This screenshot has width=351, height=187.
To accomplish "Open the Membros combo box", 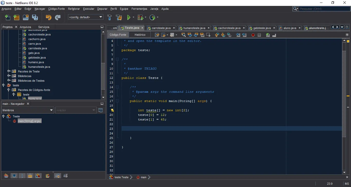I will [27, 110].
